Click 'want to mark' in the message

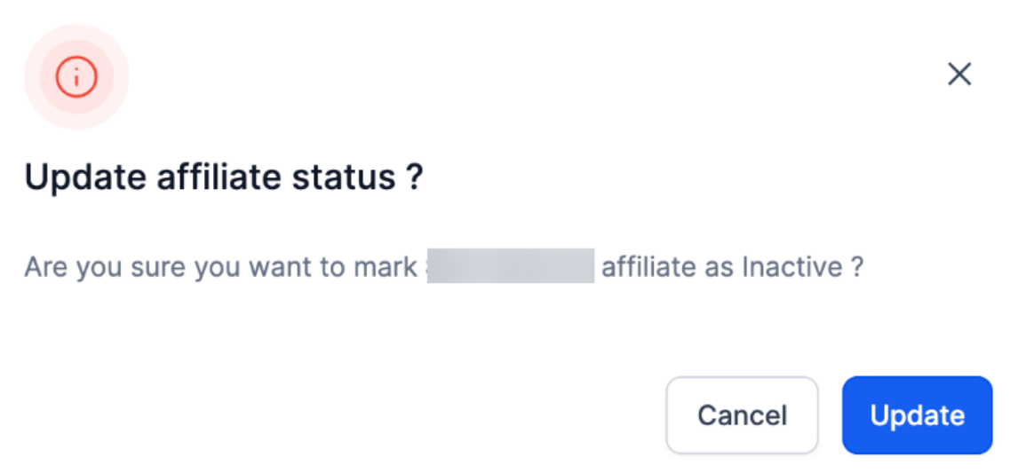[326, 266]
